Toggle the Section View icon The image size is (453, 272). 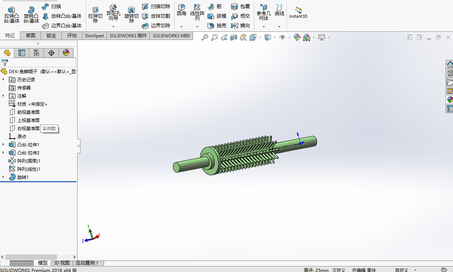click(234, 37)
